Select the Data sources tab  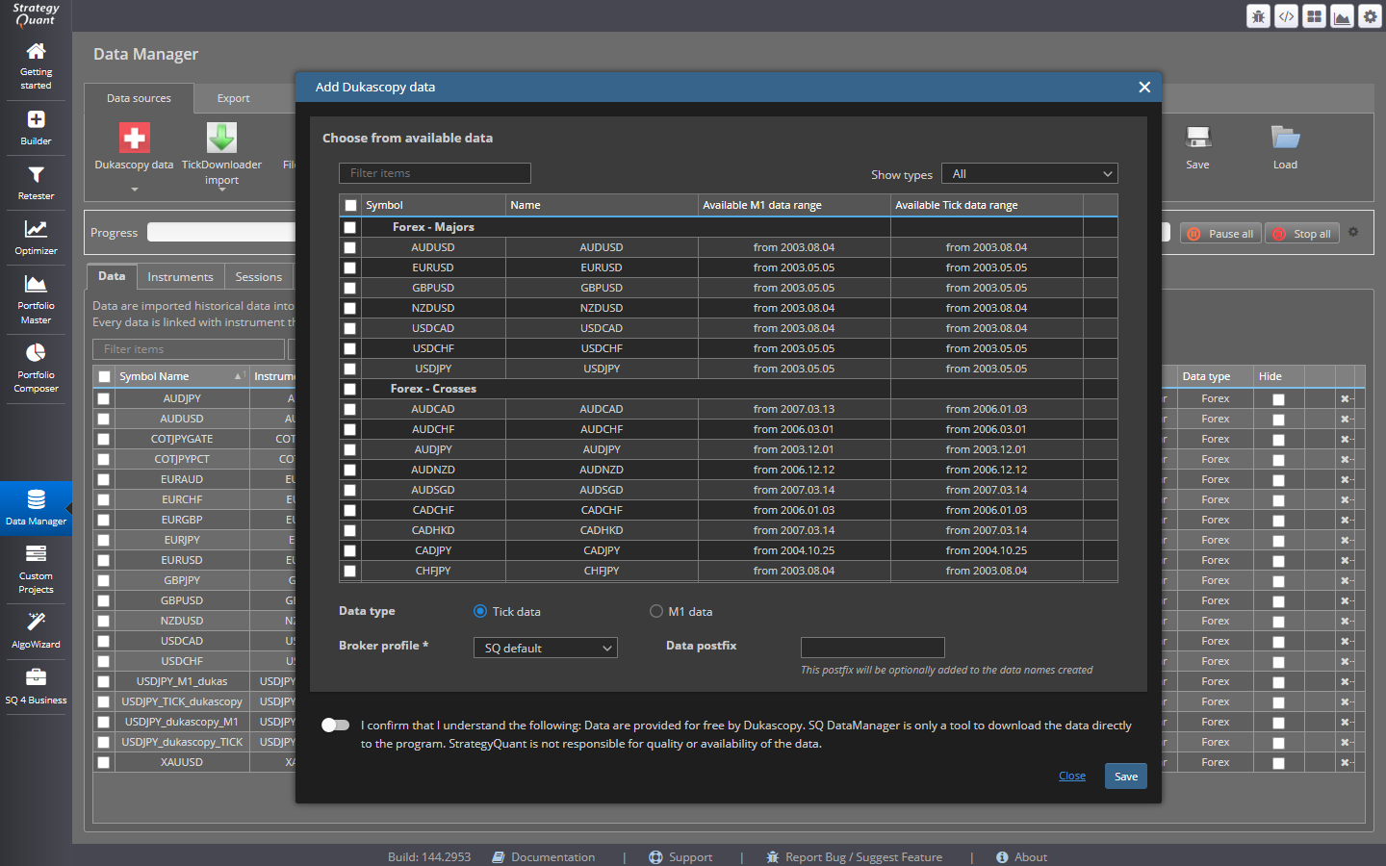[139, 98]
